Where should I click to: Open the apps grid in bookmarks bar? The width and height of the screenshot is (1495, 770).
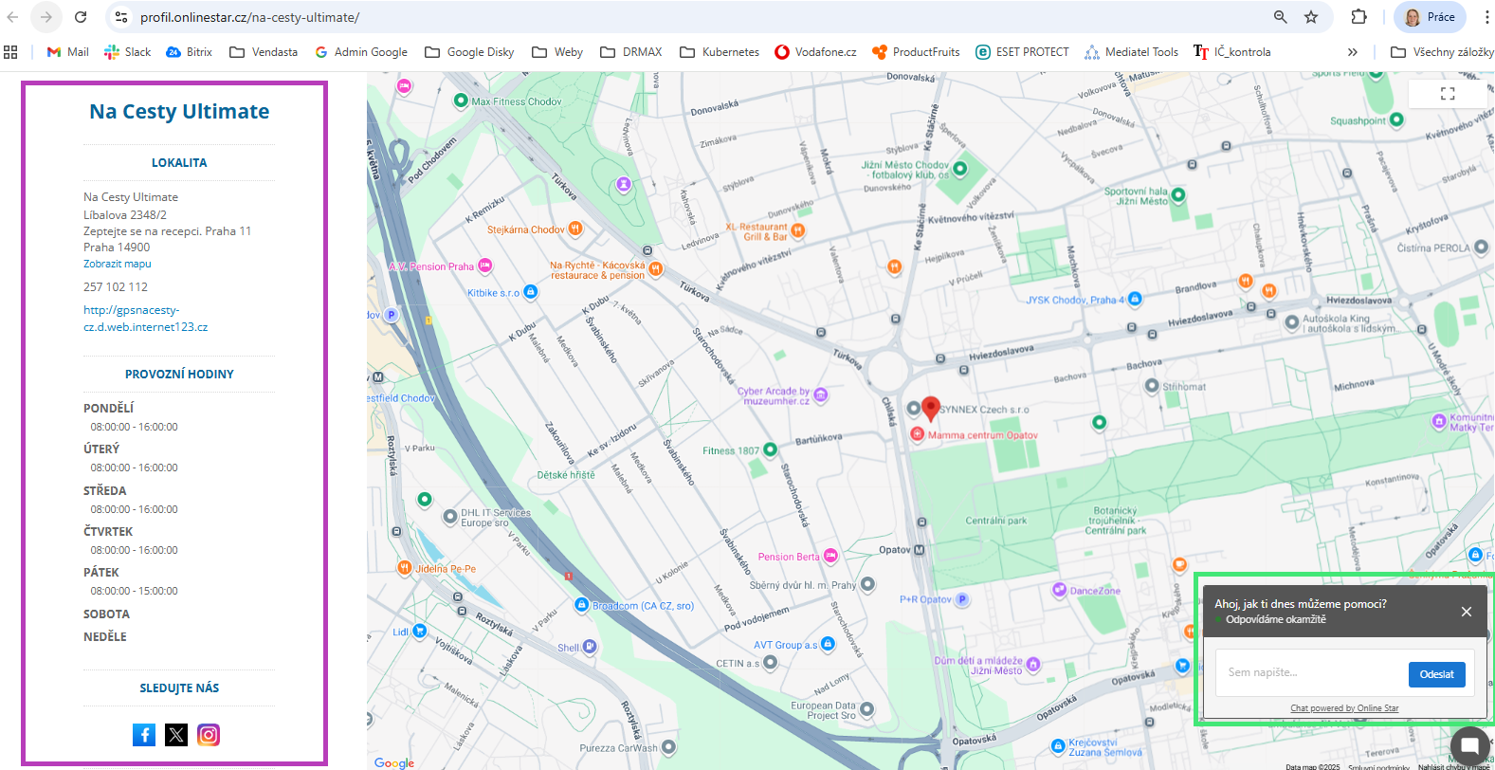point(10,52)
